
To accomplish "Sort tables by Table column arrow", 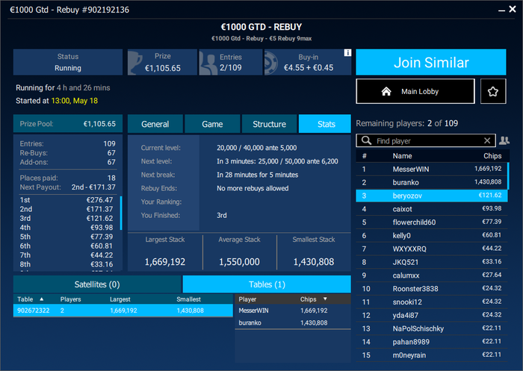I will click(x=41, y=299).
